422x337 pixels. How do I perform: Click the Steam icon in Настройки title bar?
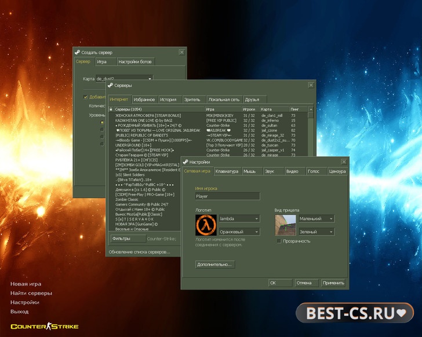click(x=185, y=162)
